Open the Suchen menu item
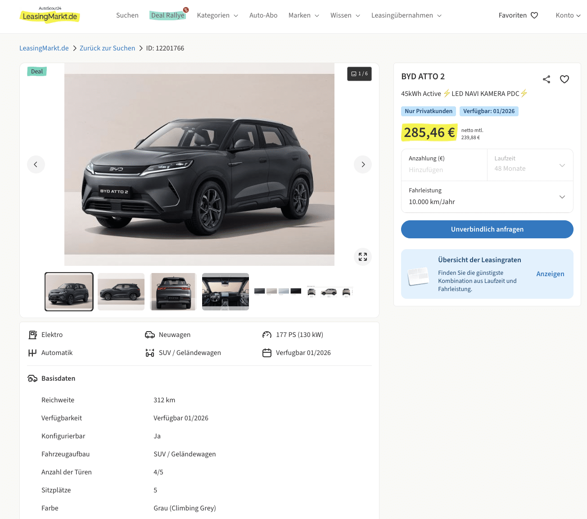 click(127, 15)
